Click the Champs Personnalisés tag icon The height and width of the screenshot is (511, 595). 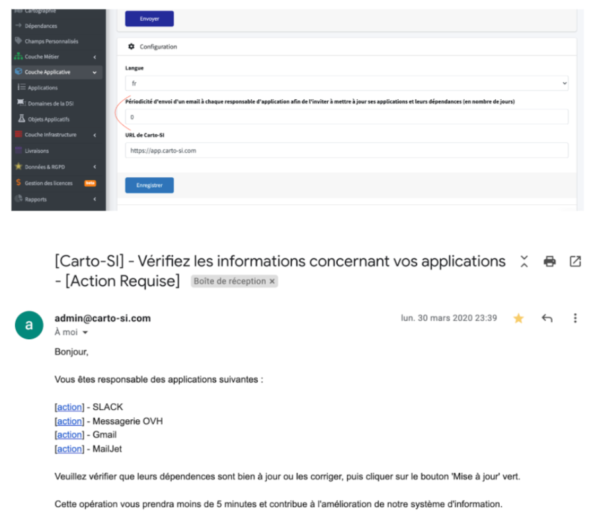coord(19,40)
